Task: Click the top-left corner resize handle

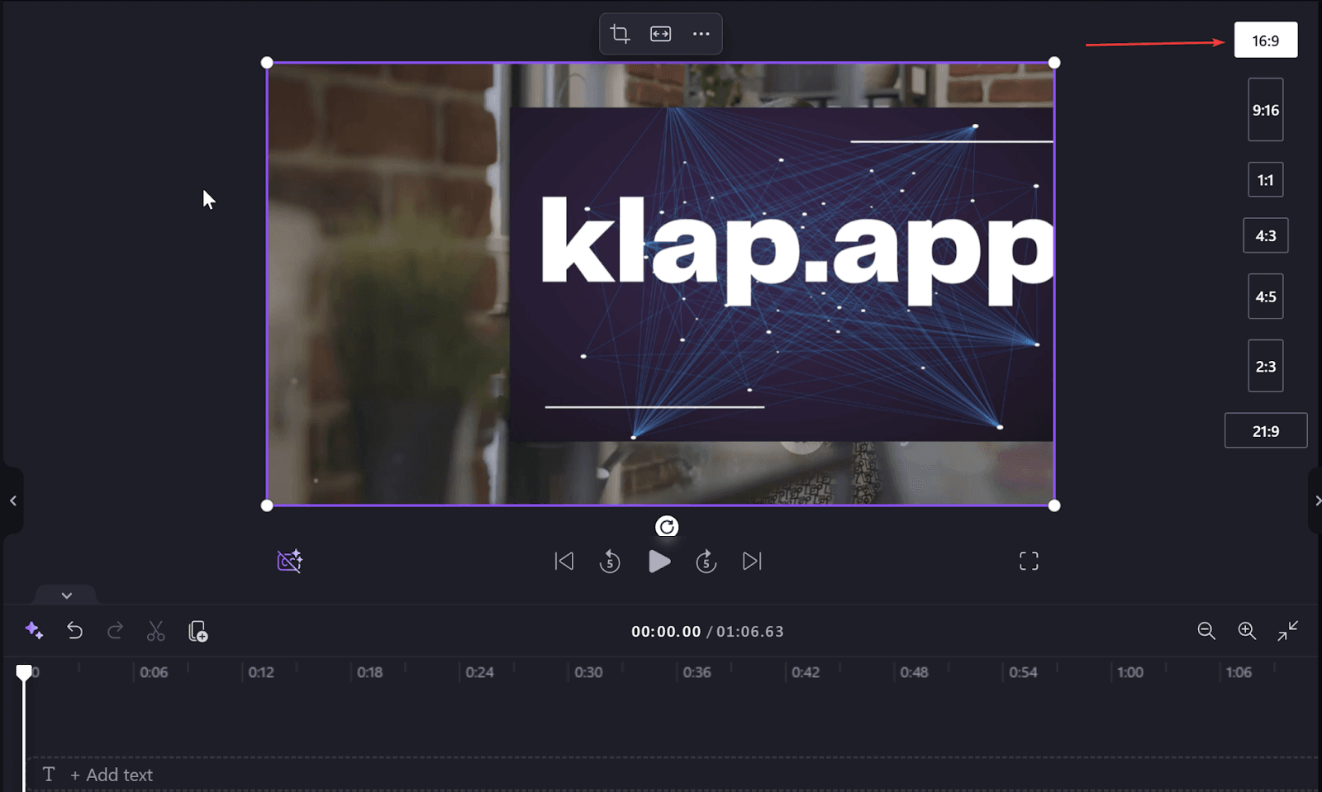Action: pyautogui.click(x=267, y=63)
